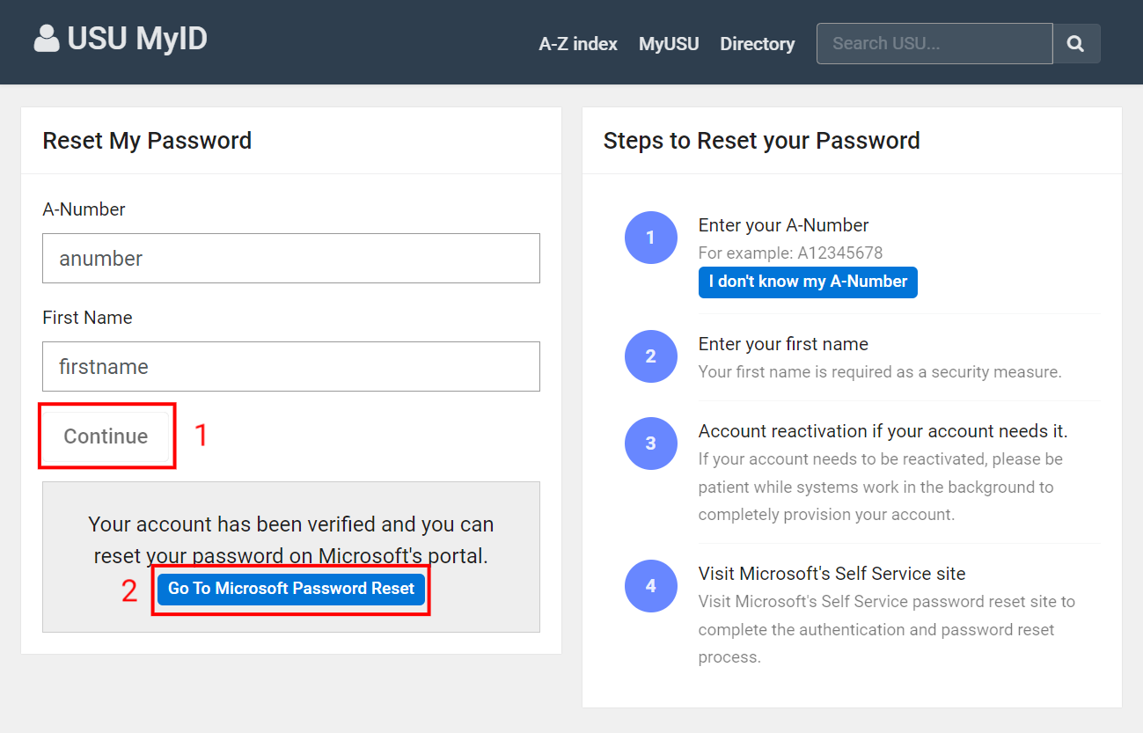Click 'Your first name is required' note
The height and width of the screenshot is (733, 1143).
880,372
